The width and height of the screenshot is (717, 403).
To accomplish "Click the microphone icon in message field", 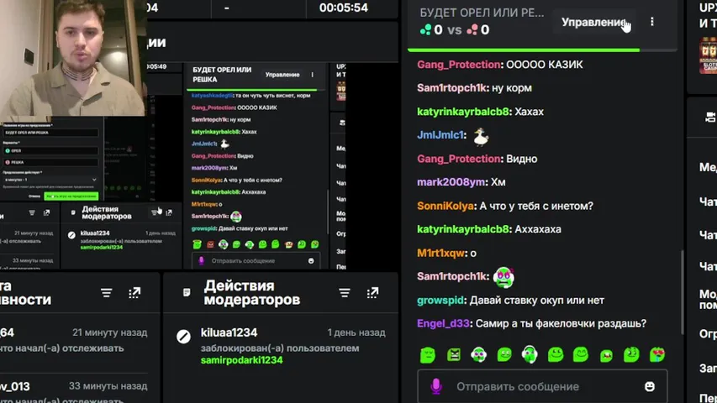I will pos(436,386).
